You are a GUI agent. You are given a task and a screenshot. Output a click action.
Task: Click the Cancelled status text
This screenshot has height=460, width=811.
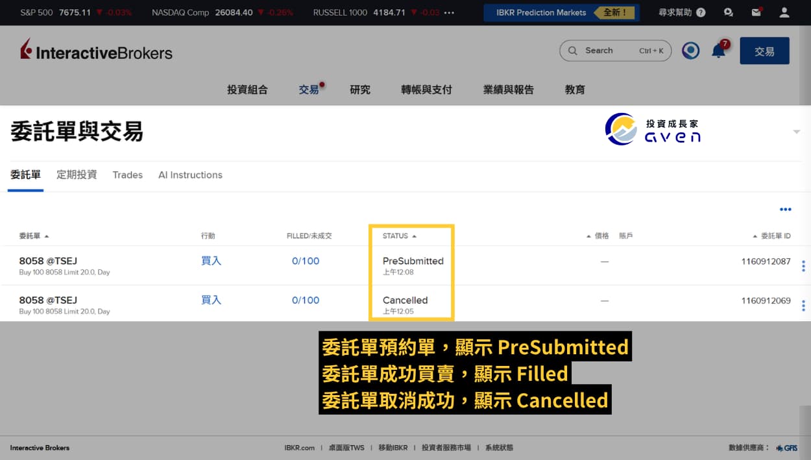coord(405,300)
